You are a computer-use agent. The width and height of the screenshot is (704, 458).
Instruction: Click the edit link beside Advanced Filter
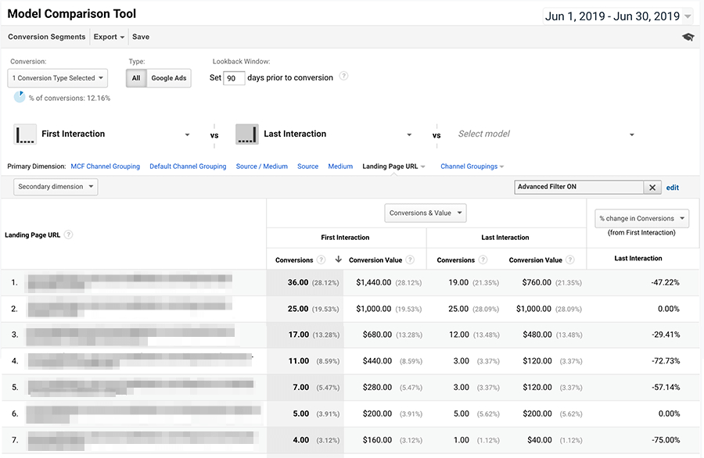coord(672,187)
